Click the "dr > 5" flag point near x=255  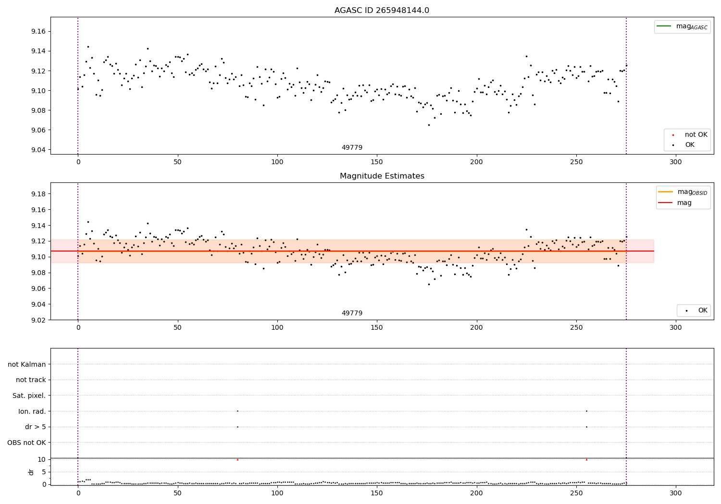point(586,427)
